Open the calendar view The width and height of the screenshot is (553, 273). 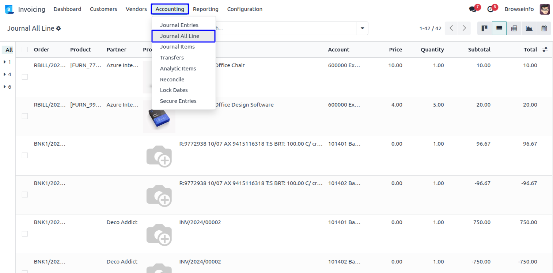coord(544,28)
